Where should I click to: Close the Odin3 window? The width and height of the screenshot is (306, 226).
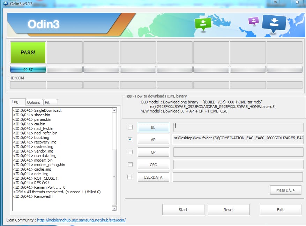pos(297,2)
